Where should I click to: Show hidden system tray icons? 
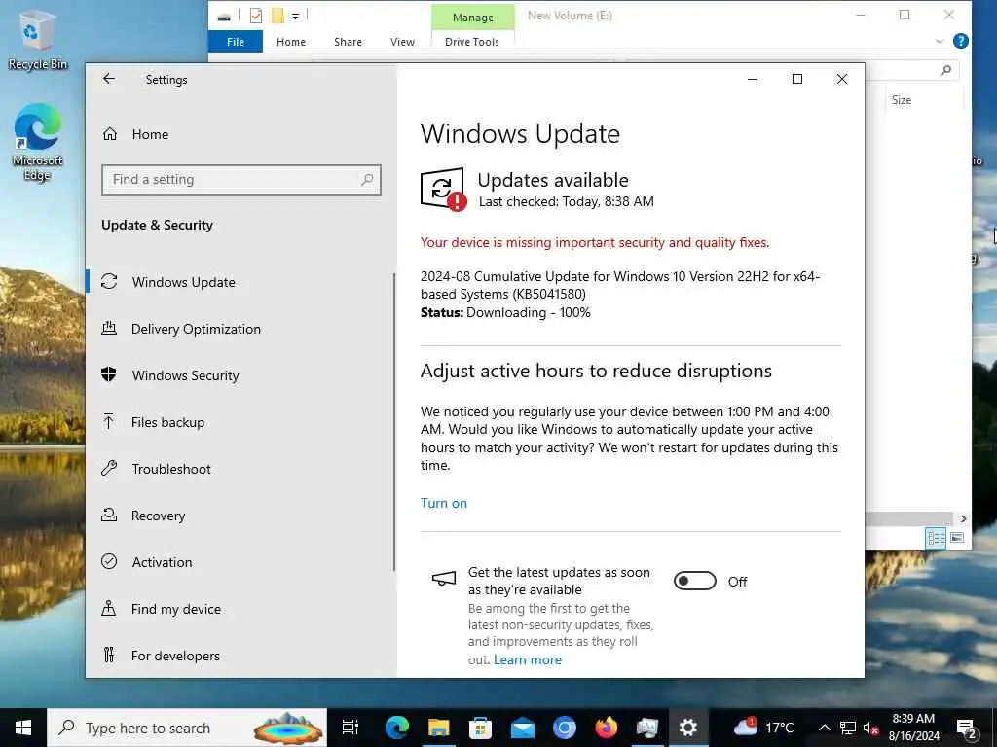point(824,728)
